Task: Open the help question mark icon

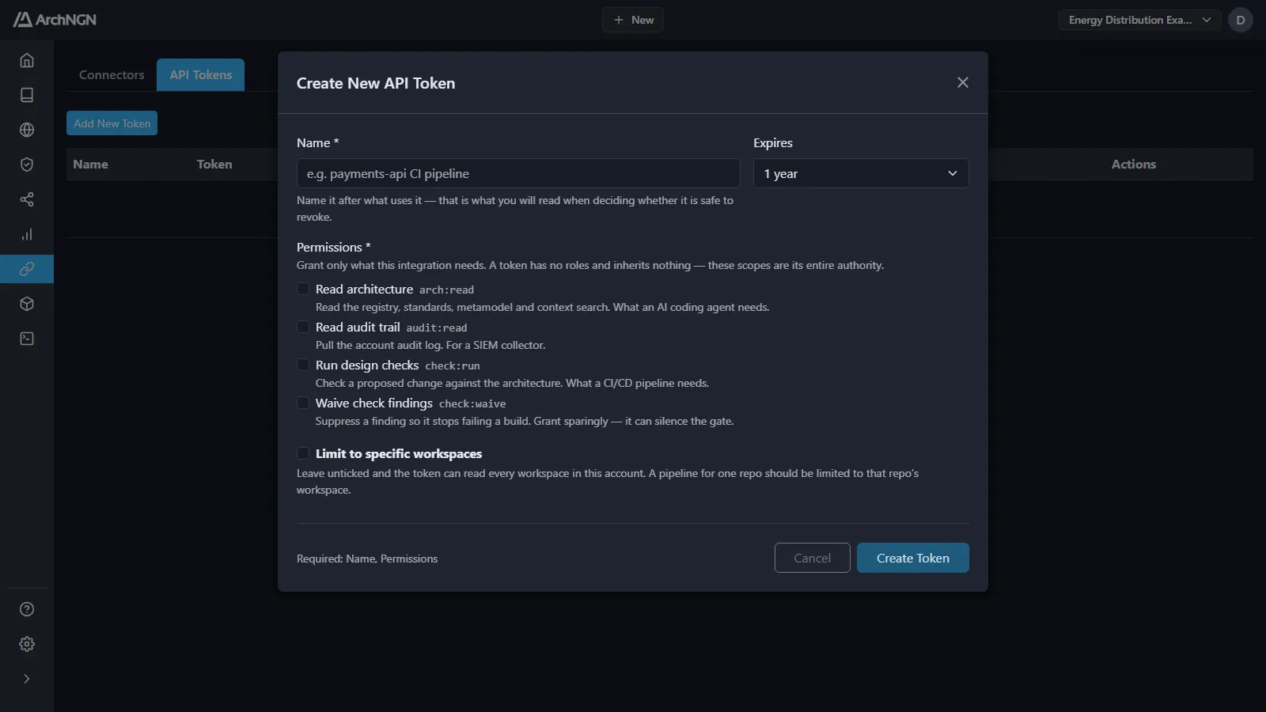Action: (x=27, y=609)
